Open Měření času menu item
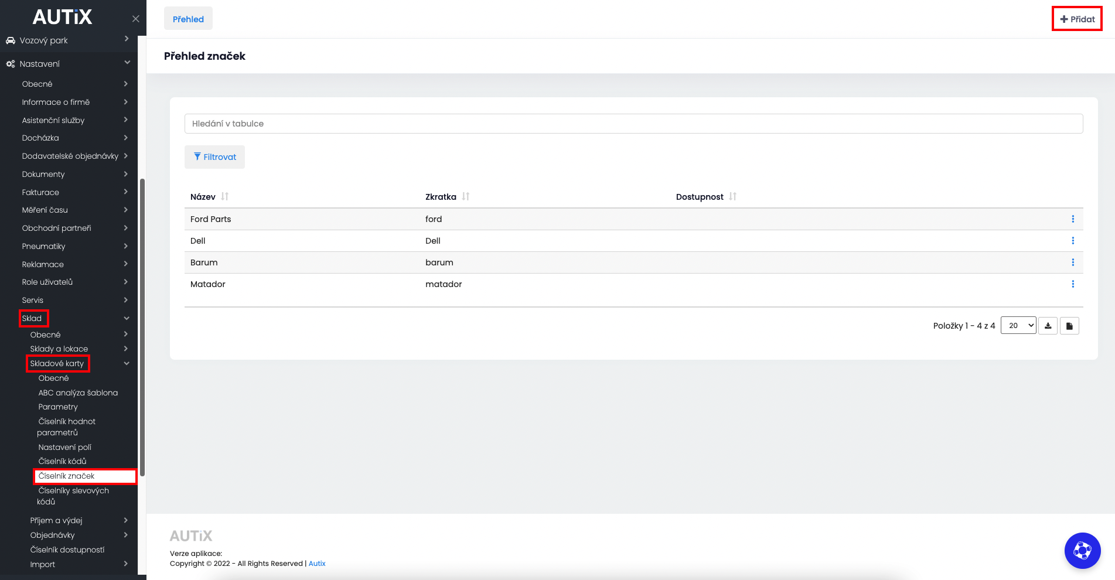The width and height of the screenshot is (1115, 580). 45,210
